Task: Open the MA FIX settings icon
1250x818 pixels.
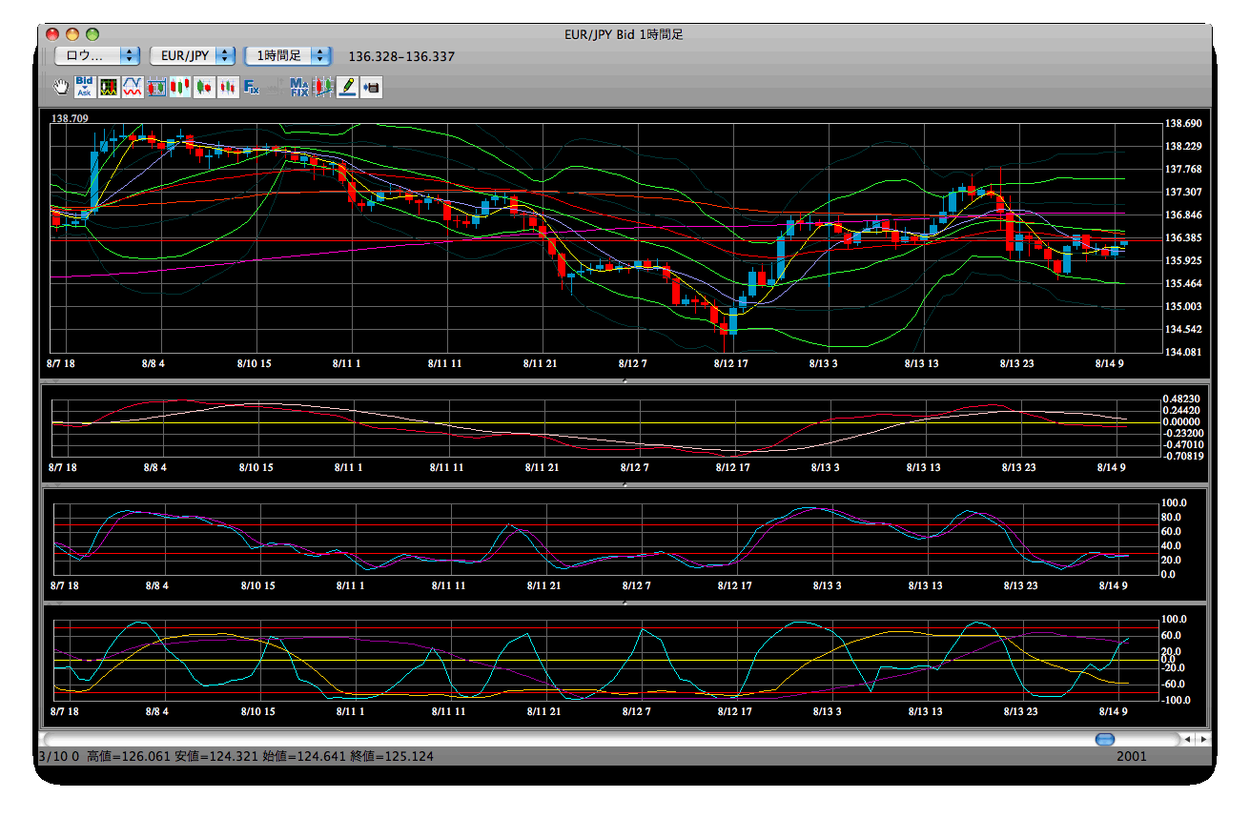Action: [299, 88]
